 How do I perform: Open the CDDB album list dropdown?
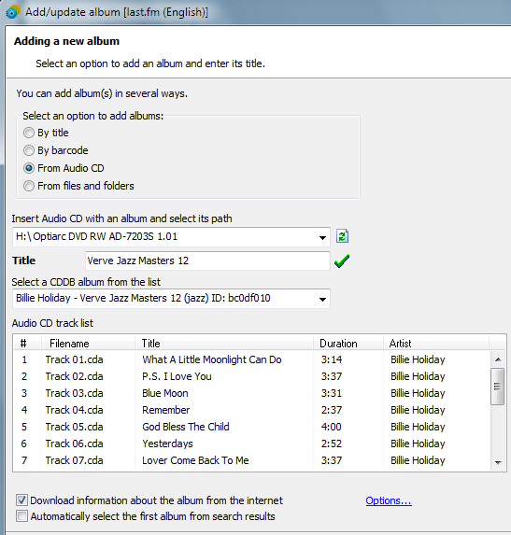click(322, 299)
